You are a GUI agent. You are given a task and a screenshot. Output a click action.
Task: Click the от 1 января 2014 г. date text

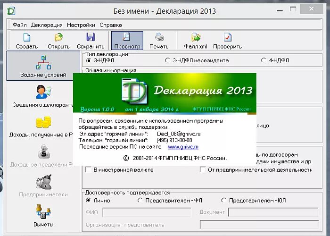tap(152, 110)
